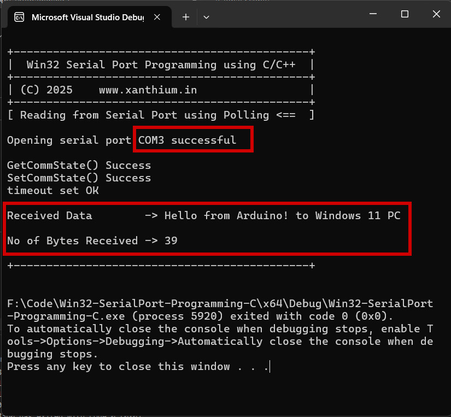Click the title 'Win32 Serial Port Programming using C/C++'
The height and width of the screenshot is (417, 451).
[x=161, y=64]
